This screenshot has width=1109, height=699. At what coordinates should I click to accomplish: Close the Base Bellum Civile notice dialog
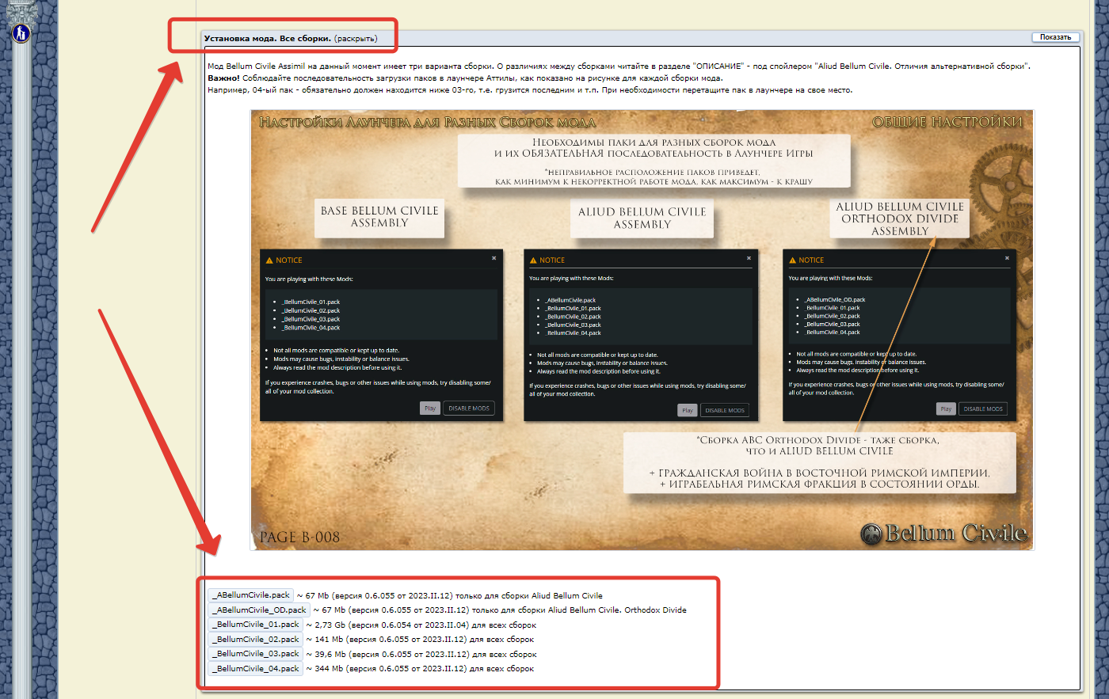point(494,258)
